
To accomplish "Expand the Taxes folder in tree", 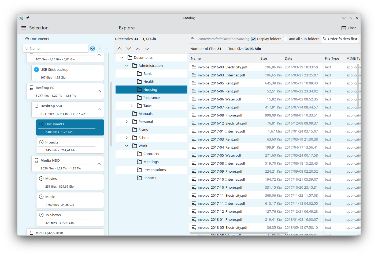I will click(131, 106).
